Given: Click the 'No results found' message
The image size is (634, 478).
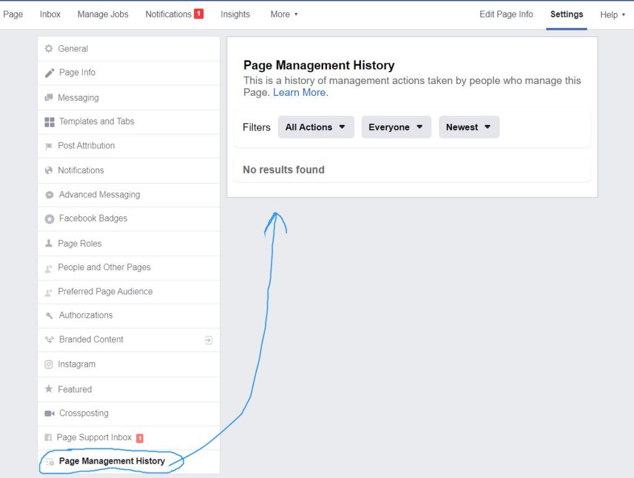Looking at the screenshot, I should click(284, 169).
